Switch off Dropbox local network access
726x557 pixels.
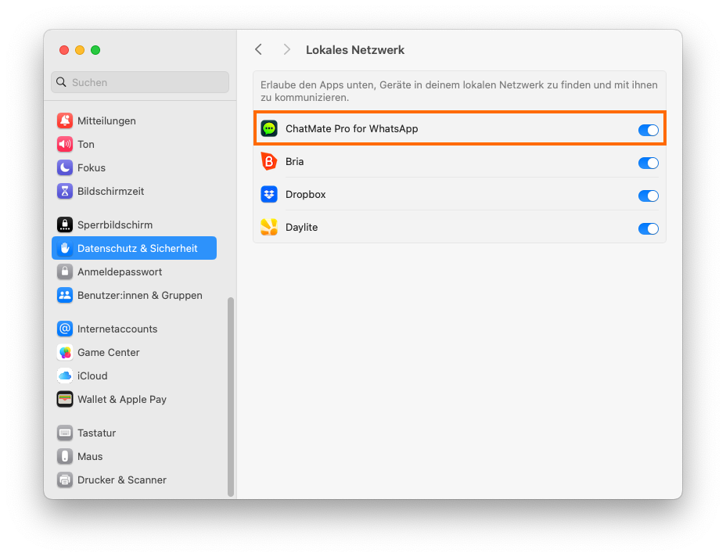649,196
